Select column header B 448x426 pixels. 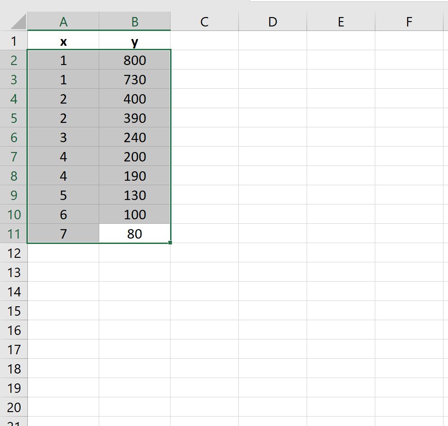134,21
